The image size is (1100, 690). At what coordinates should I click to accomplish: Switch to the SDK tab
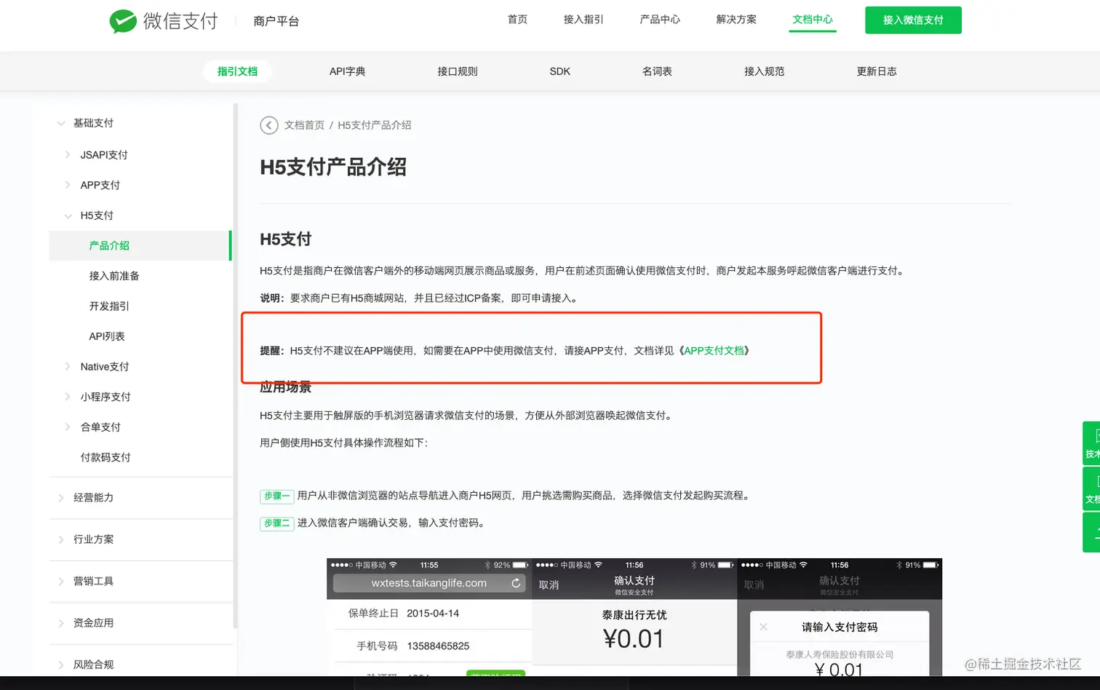[560, 71]
